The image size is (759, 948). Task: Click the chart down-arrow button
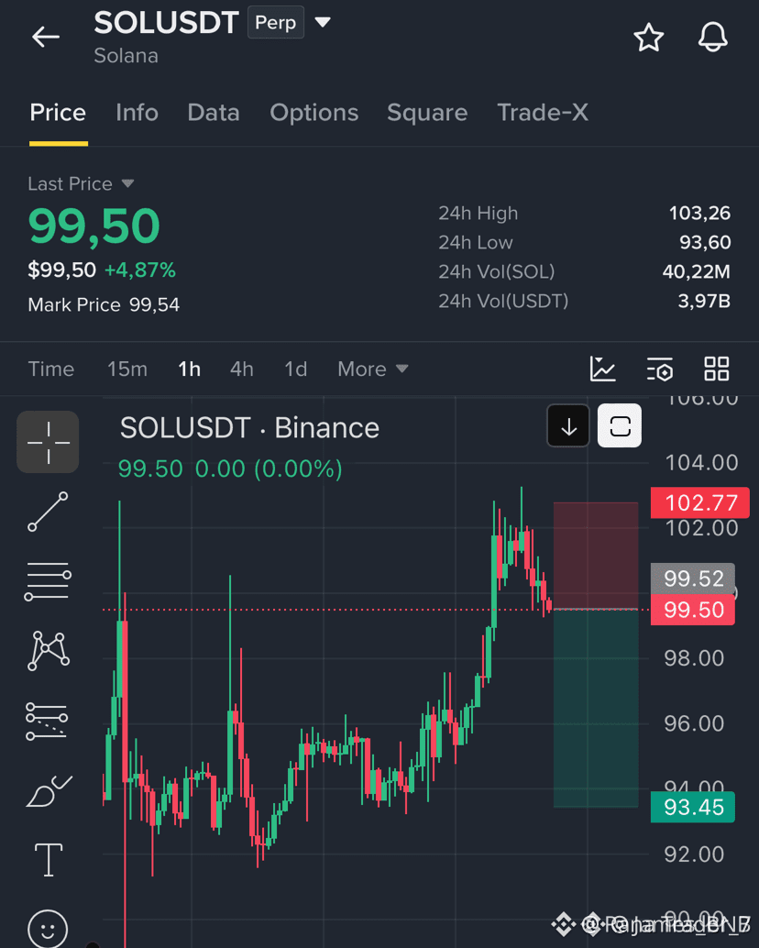568,426
